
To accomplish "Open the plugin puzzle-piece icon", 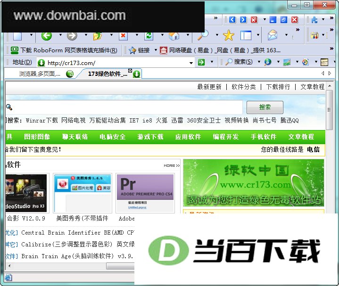I will click(314, 20).
